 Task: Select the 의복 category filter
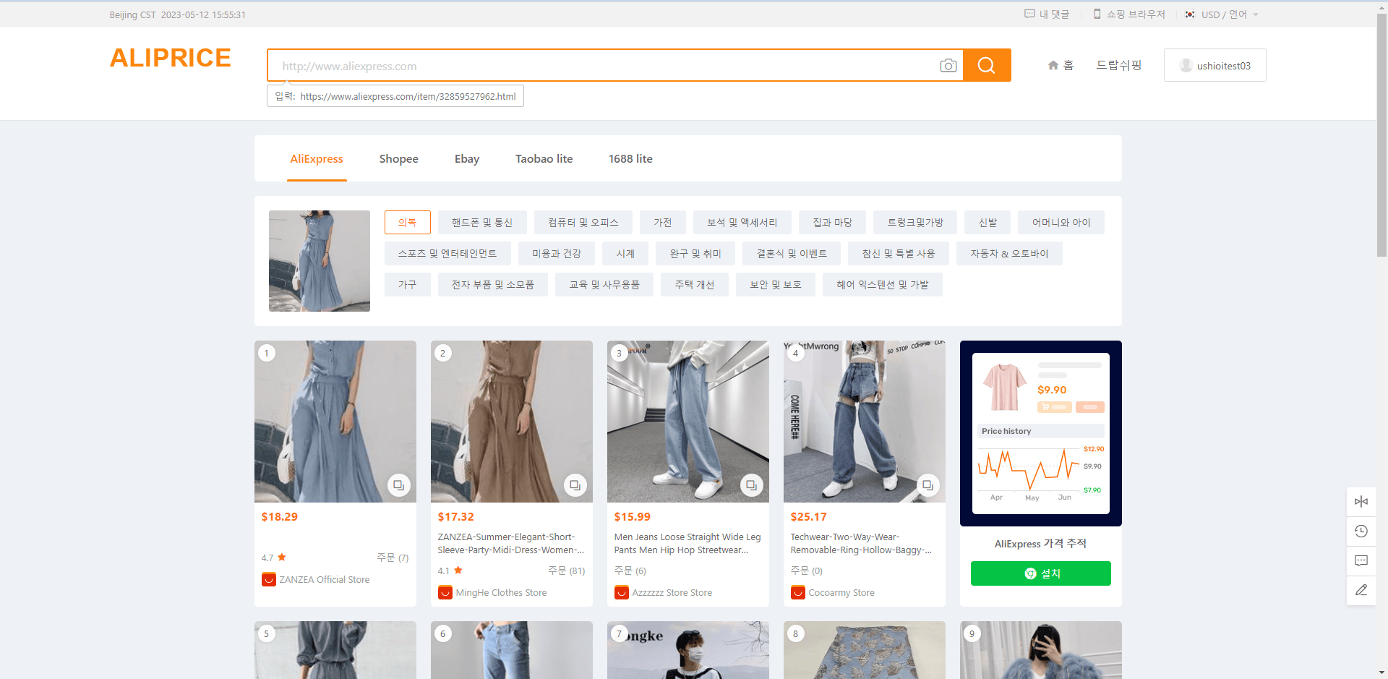[408, 223]
